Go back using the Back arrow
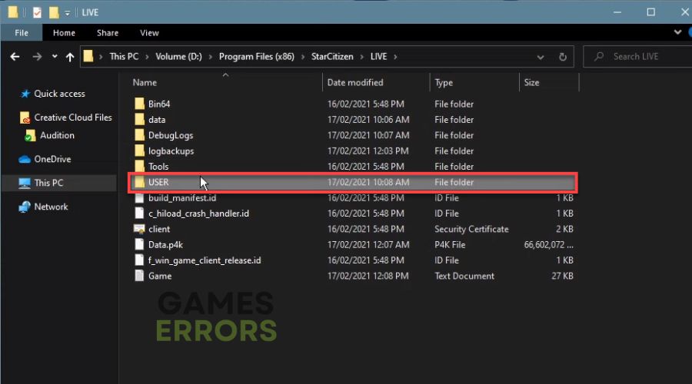Screen dimensions: 692x384 click(x=15, y=57)
